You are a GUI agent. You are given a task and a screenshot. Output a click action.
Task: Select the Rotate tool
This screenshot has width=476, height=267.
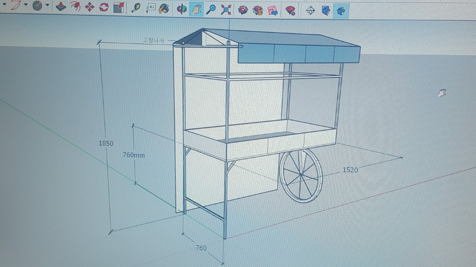point(104,7)
